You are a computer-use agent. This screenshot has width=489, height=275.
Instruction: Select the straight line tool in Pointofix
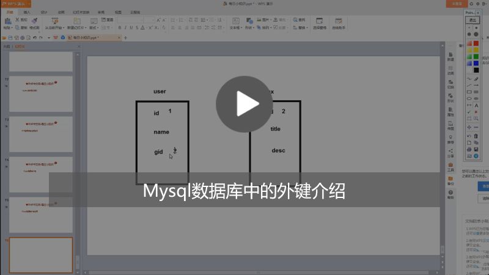click(469, 85)
